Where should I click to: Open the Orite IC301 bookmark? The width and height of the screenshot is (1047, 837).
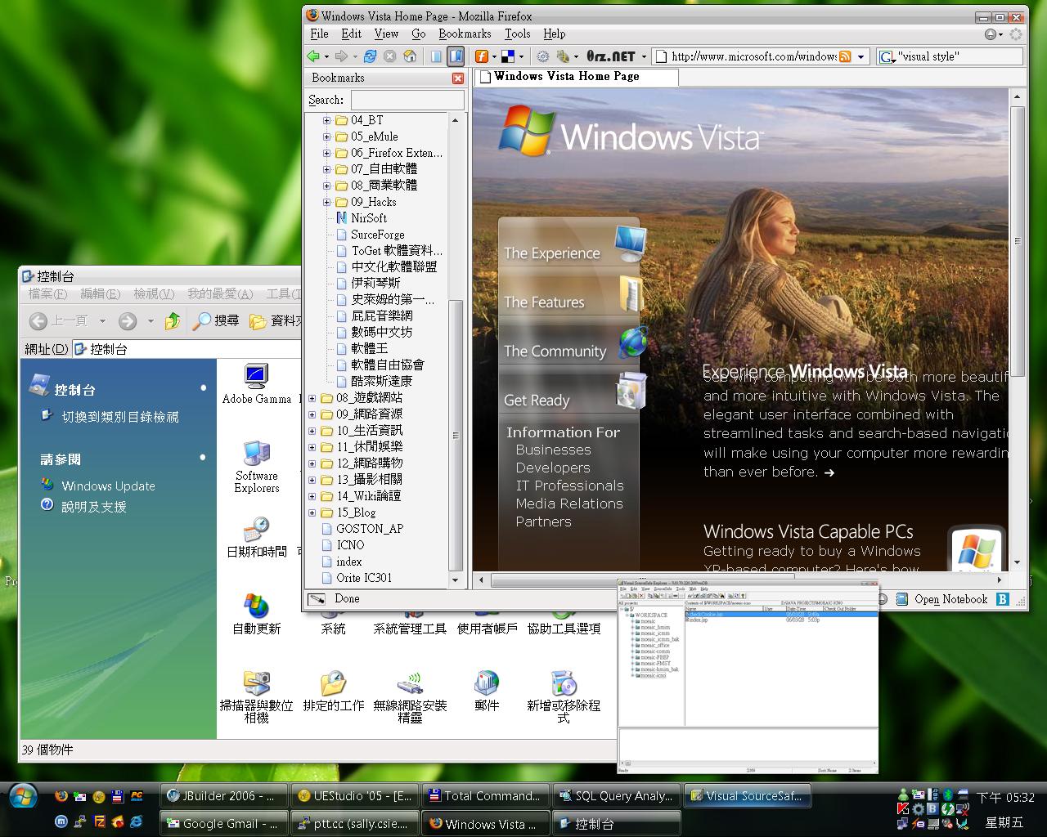tap(364, 578)
